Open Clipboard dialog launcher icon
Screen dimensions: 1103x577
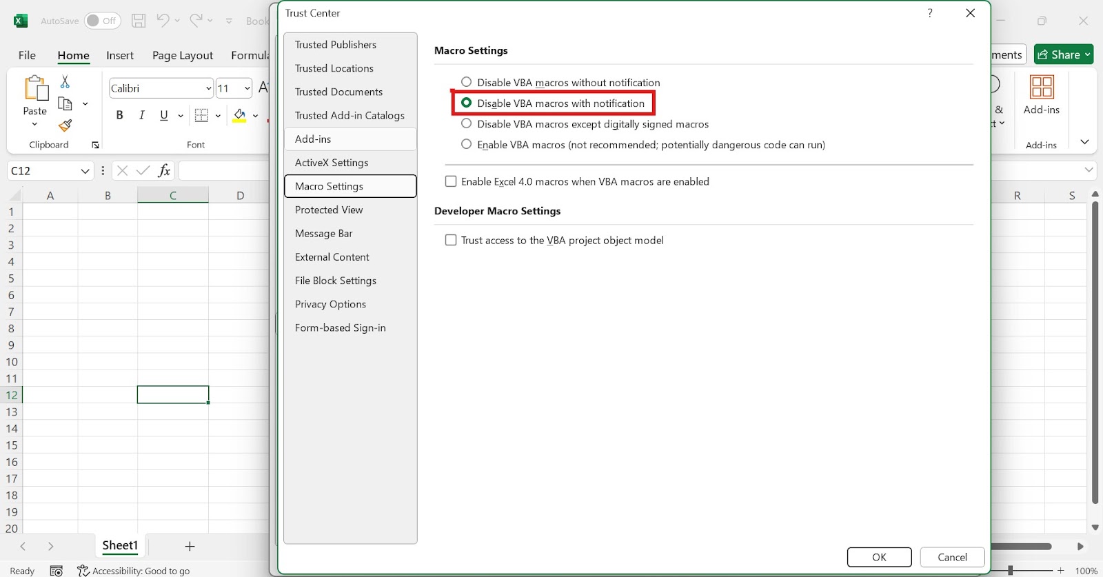(x=95, y=145)
